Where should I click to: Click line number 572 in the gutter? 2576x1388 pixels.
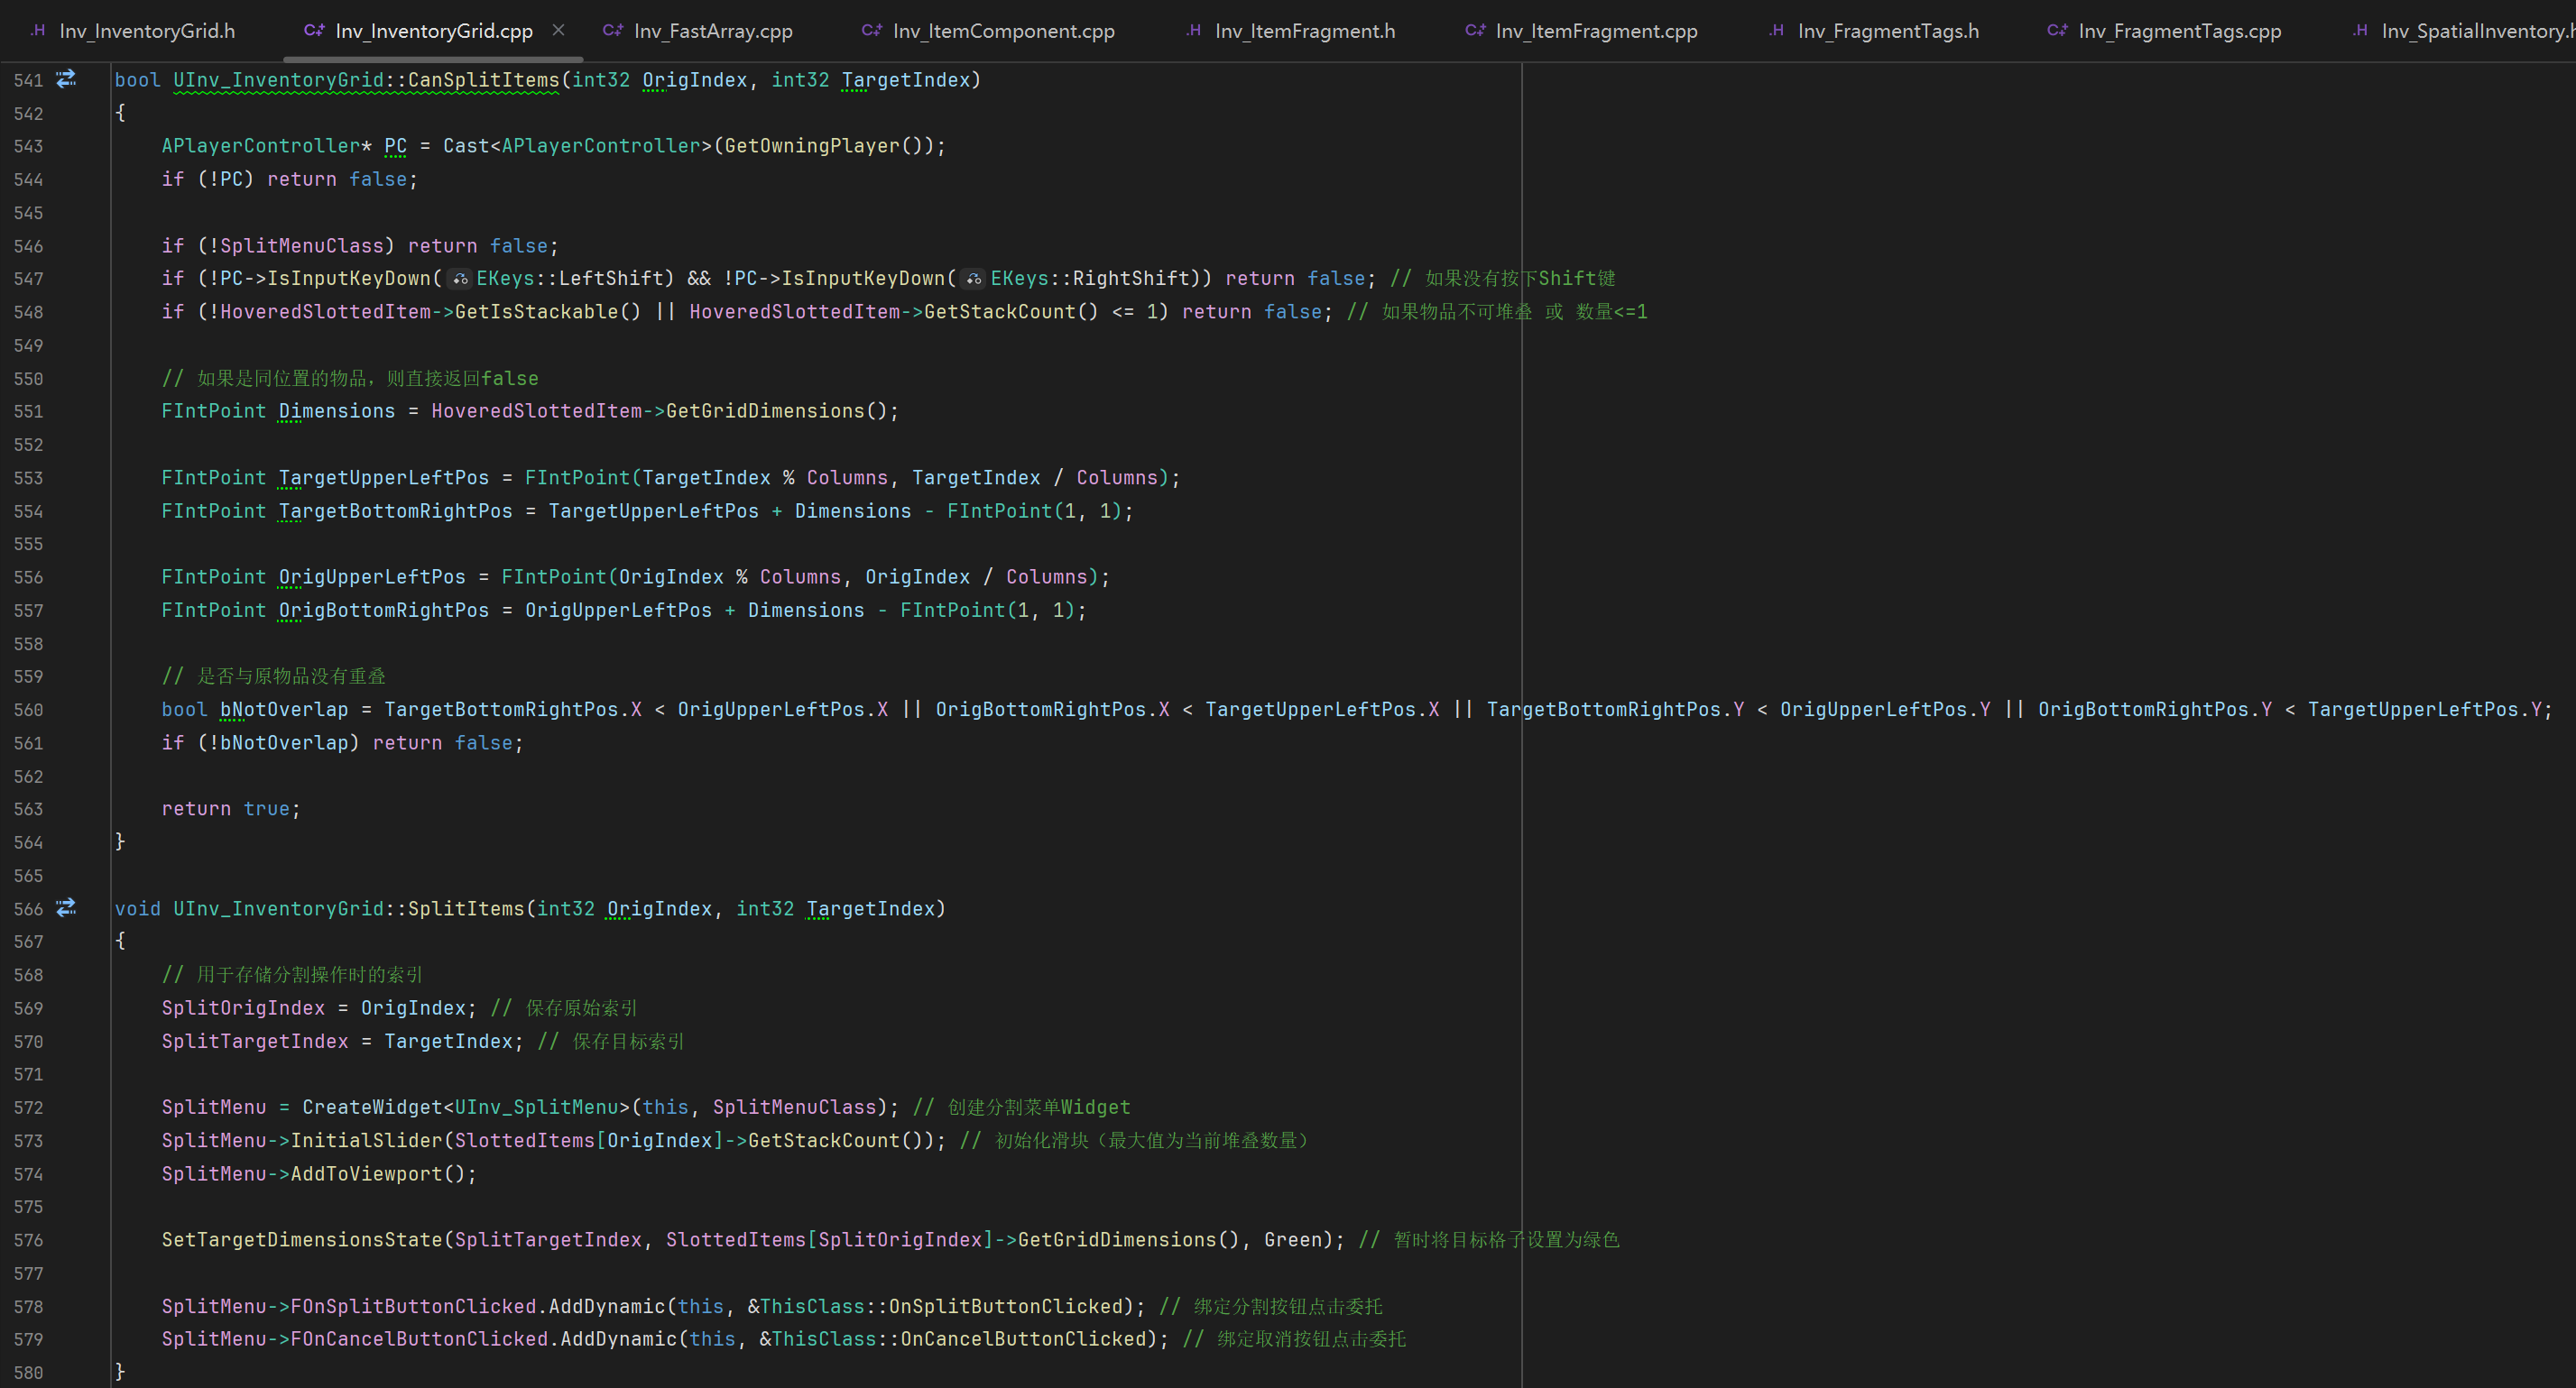pos(29,1108)
